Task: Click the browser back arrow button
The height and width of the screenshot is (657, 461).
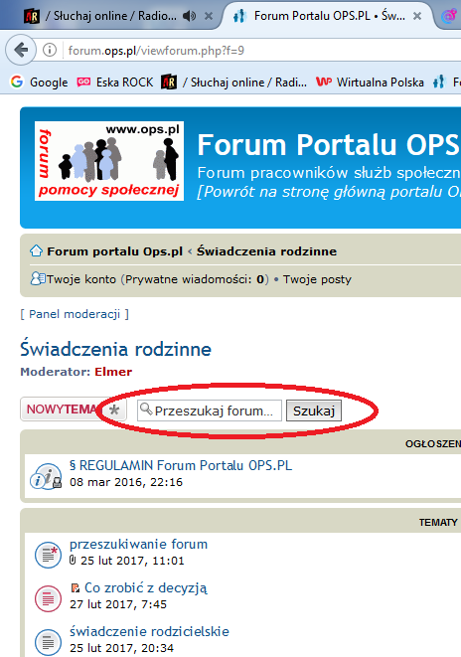Action: click(x=21, y=51)
